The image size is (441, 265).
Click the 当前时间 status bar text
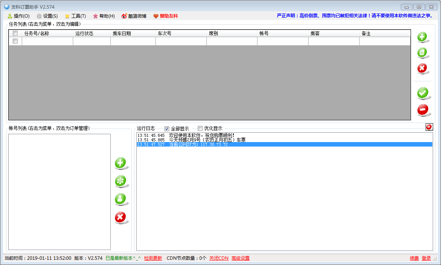click(x=38, y=258)
